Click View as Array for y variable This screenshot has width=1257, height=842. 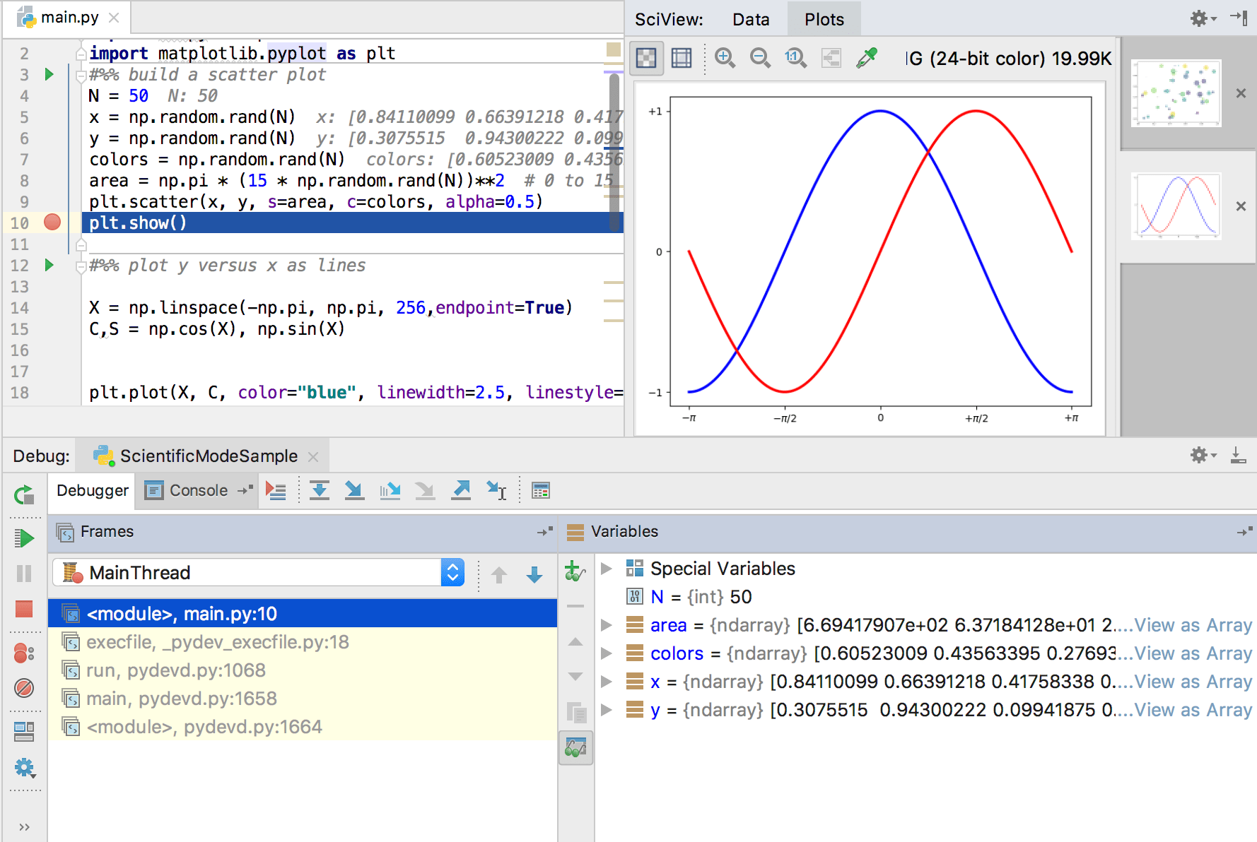(x=1193, y=710)
